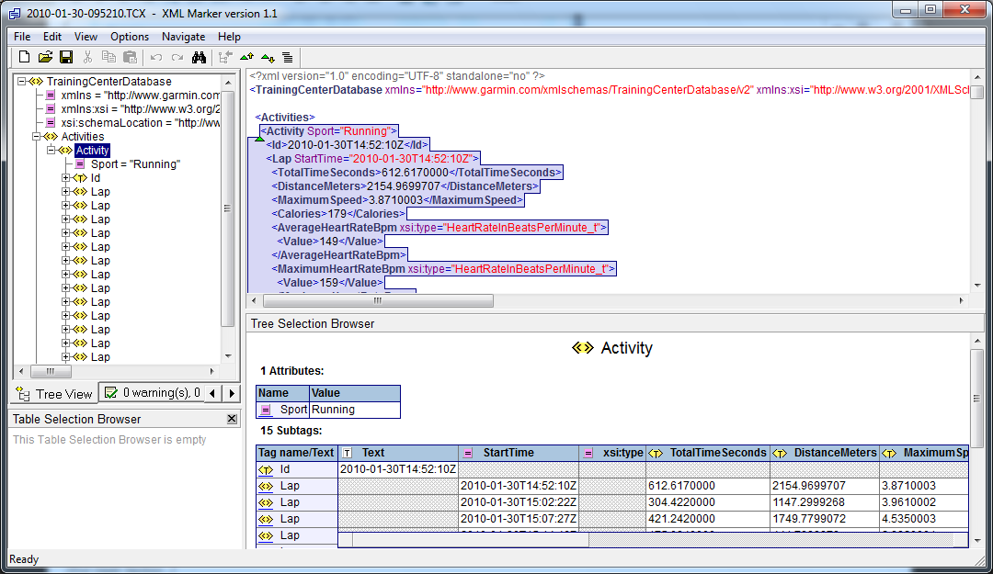Select the Activities tree item
The height and width of the screenshot is (574, 993).
83,137
